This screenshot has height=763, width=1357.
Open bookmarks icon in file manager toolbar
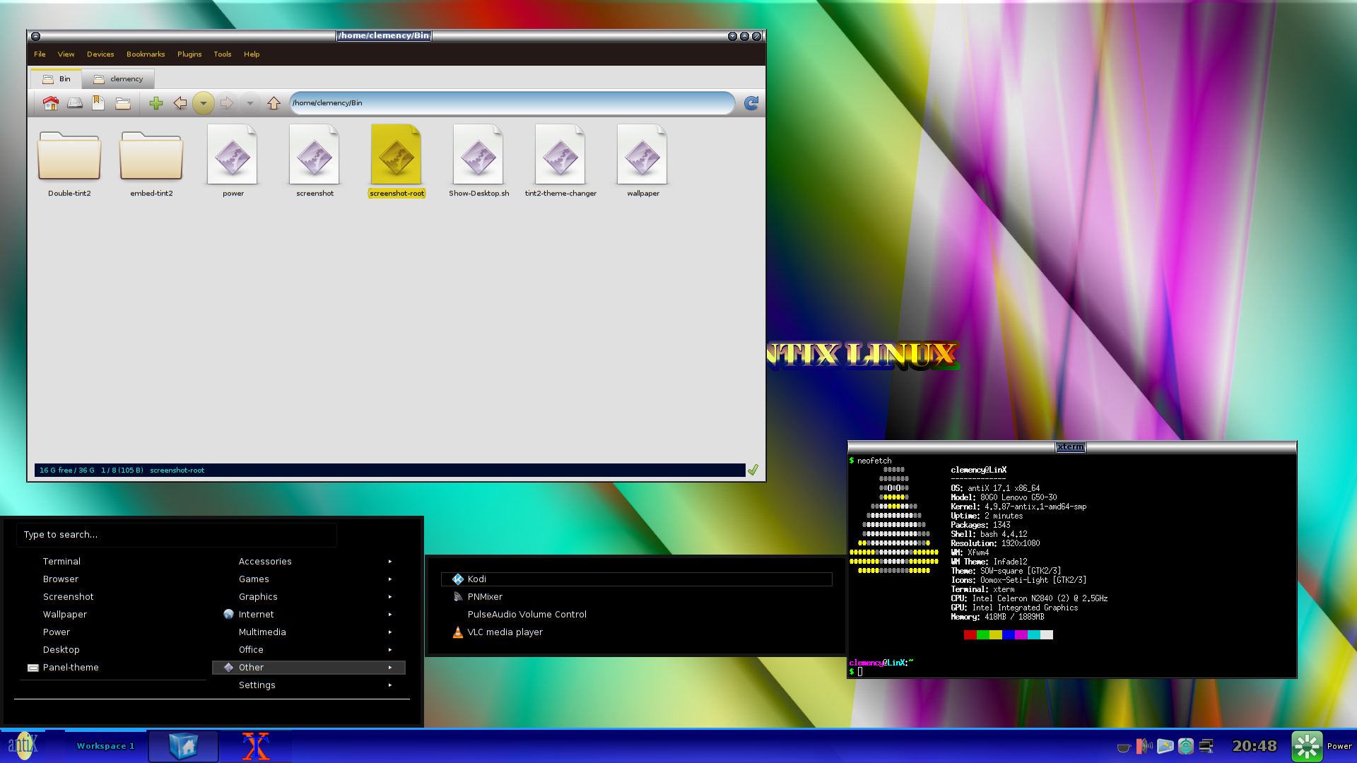click(98, 103)
